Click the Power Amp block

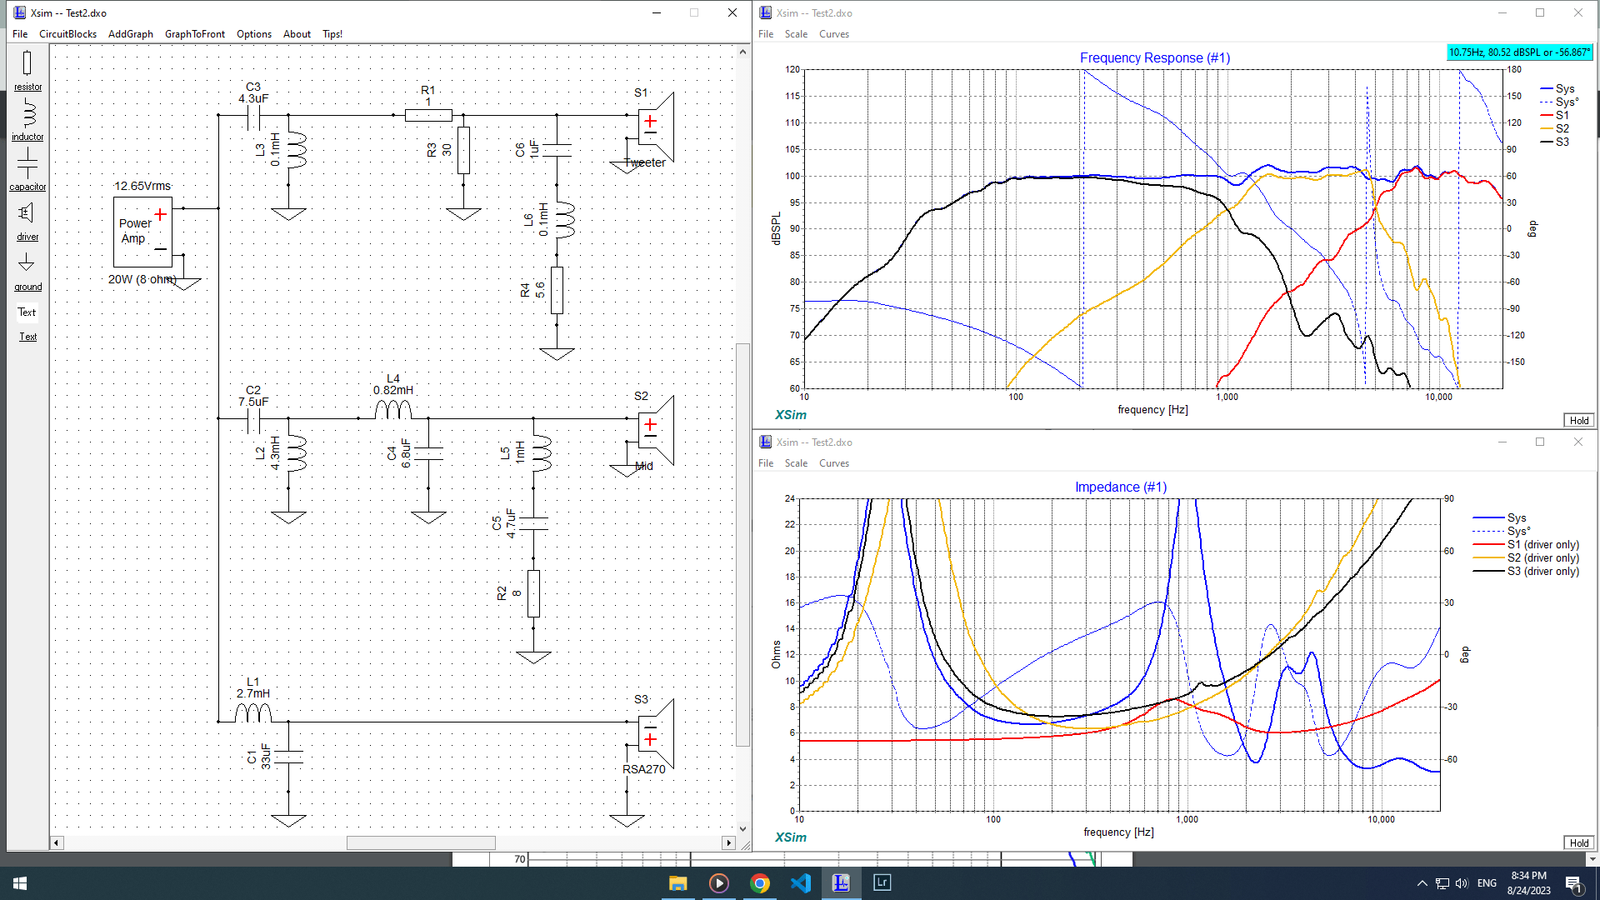[x=142, y=232]
